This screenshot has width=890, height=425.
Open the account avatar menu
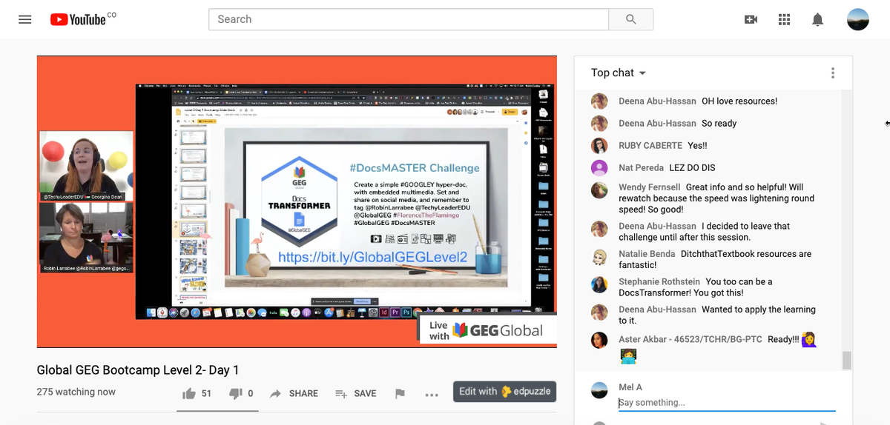858,19
